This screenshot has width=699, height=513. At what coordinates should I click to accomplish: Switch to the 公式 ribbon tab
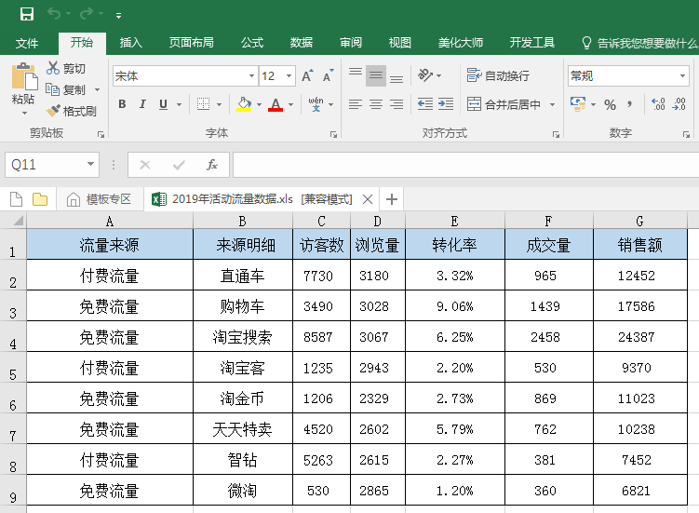[252, 43]
